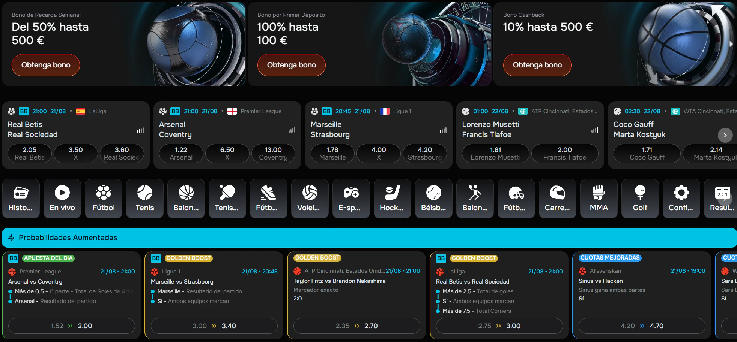The height and width of the screenshot is (342, 737).
Task: Open statistics icon for Musetti vs Tiafoe
Action: tap(595, 130)
